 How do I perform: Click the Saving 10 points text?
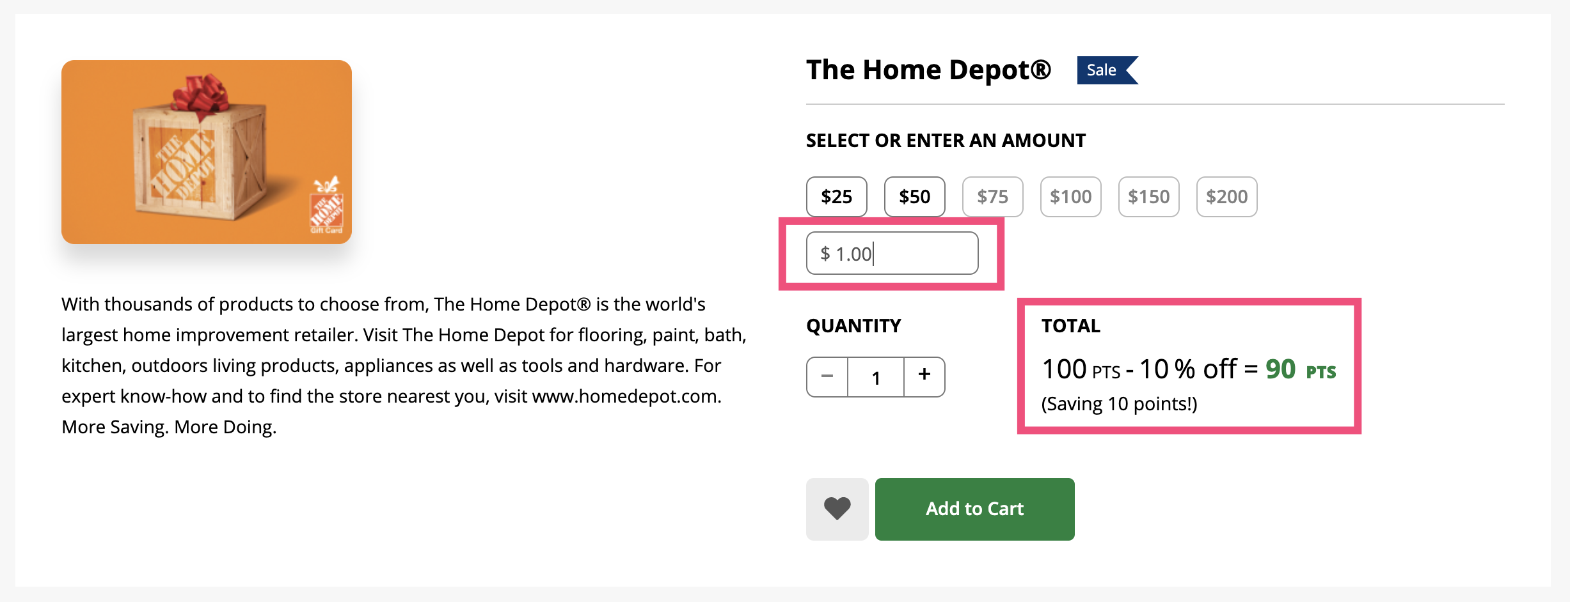tap(1119, 404)
